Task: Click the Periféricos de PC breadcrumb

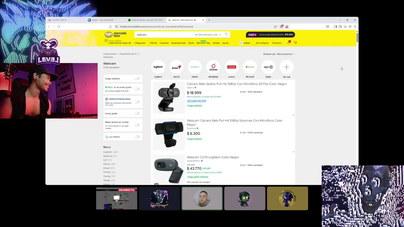Action: coord(128,54)
